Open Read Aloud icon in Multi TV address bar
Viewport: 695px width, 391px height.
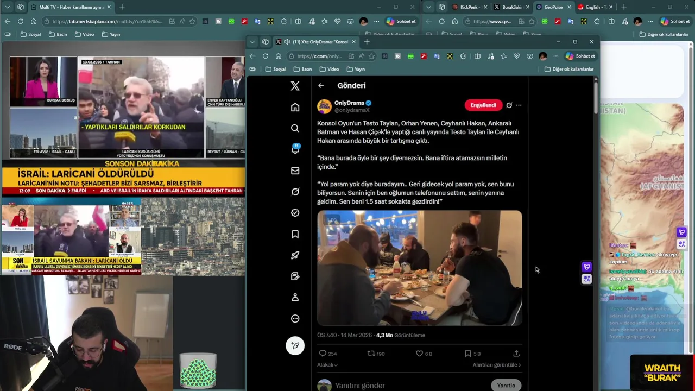pyautogui.click(x=182, y=22)
